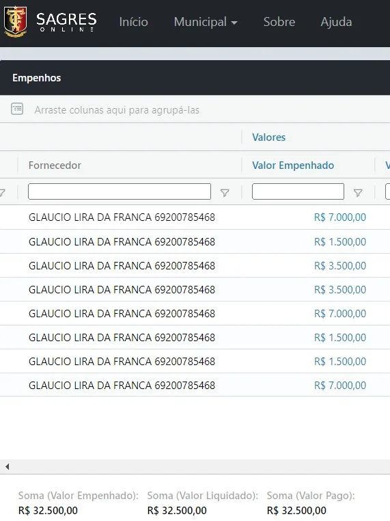Focus the Fornecedor filter text field
The height and width of the screenshot is (521, 390).
[120, 191]
